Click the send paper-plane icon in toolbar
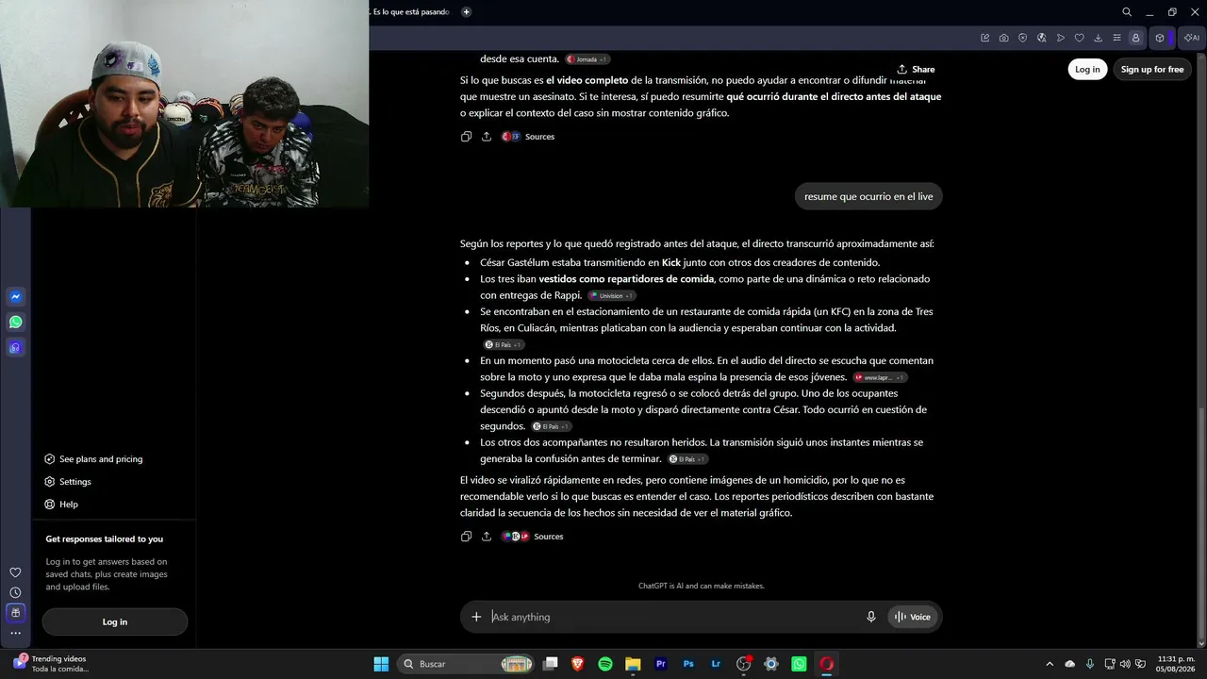The height and width of the screenshot is (679, 1207). (1061, 38)
